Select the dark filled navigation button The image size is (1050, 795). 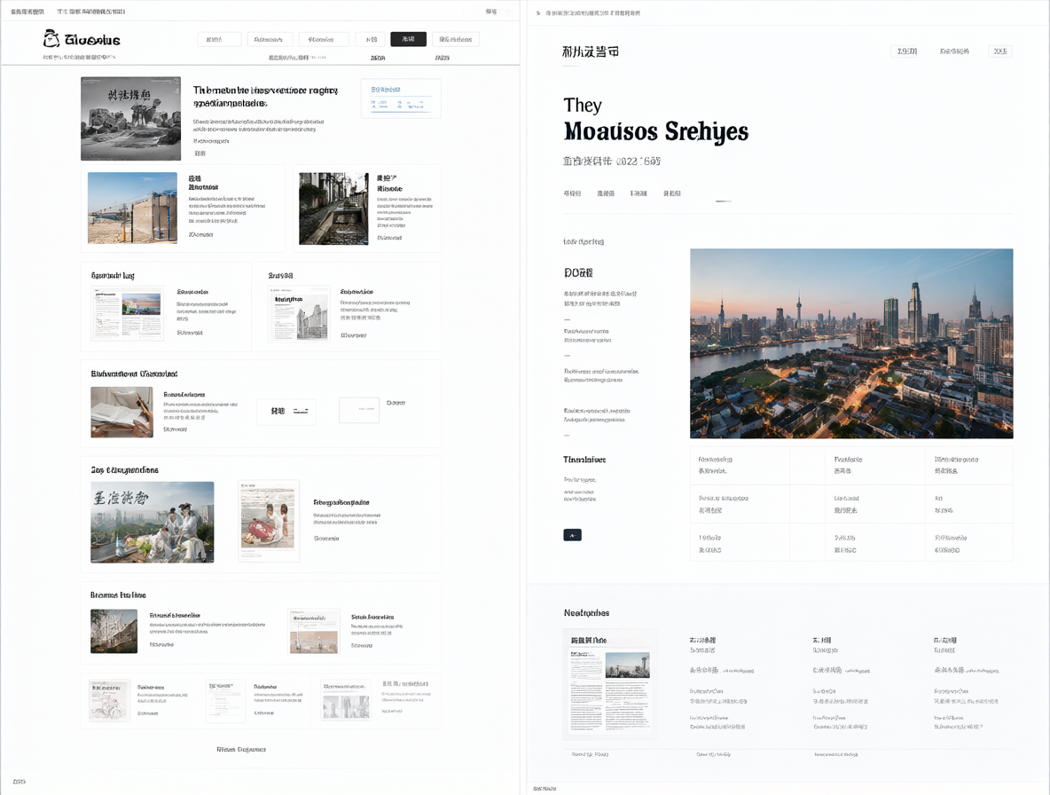pyautogui.click(x=408, y=40)
